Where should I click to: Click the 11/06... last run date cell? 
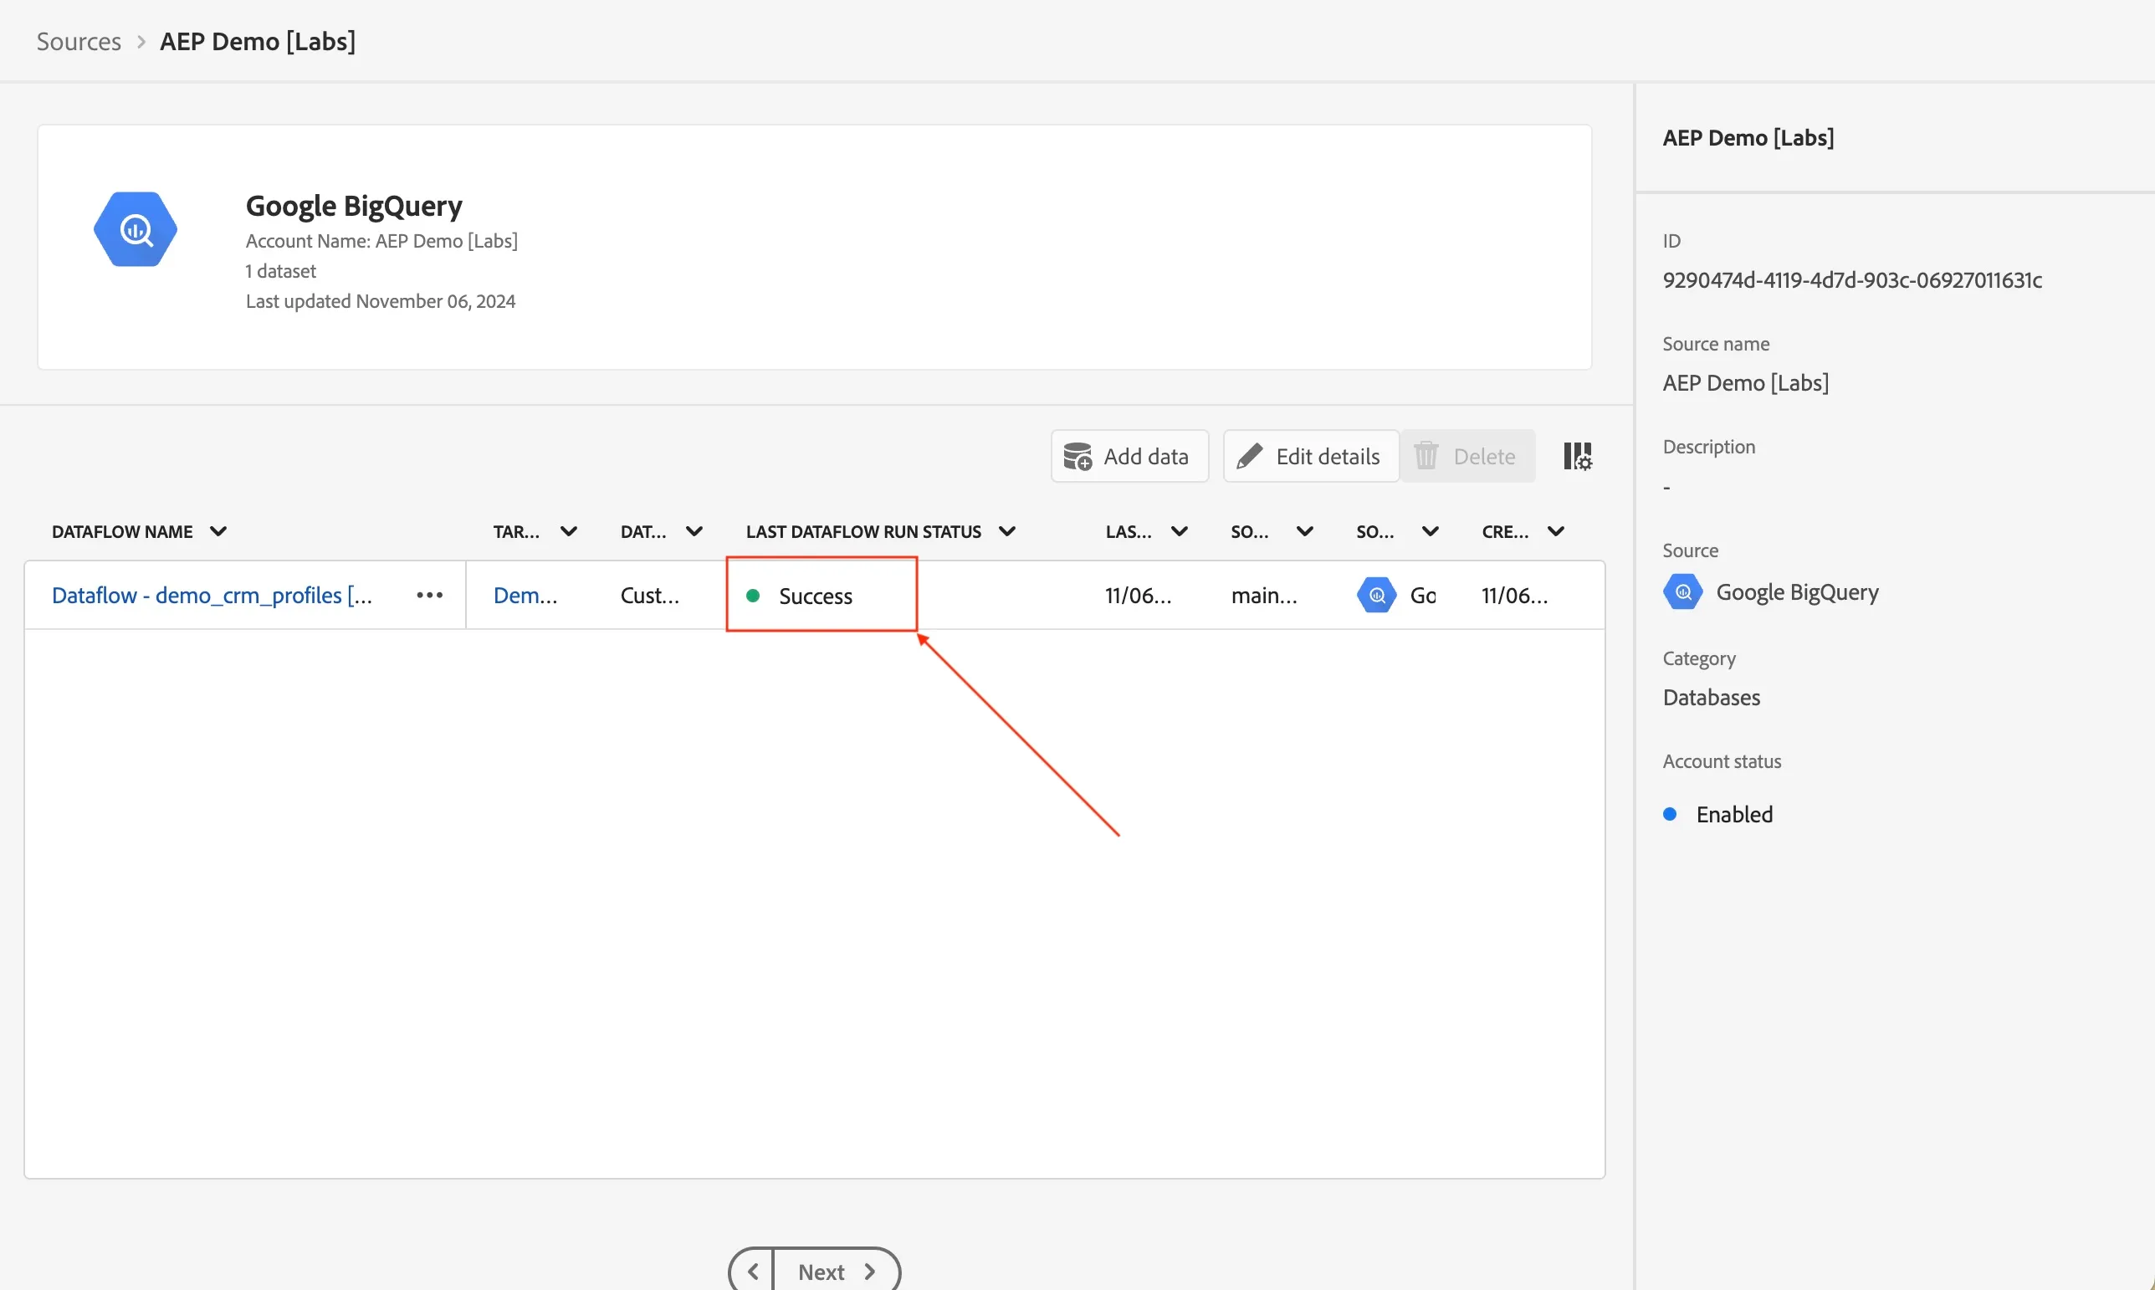coord(1138,596)
